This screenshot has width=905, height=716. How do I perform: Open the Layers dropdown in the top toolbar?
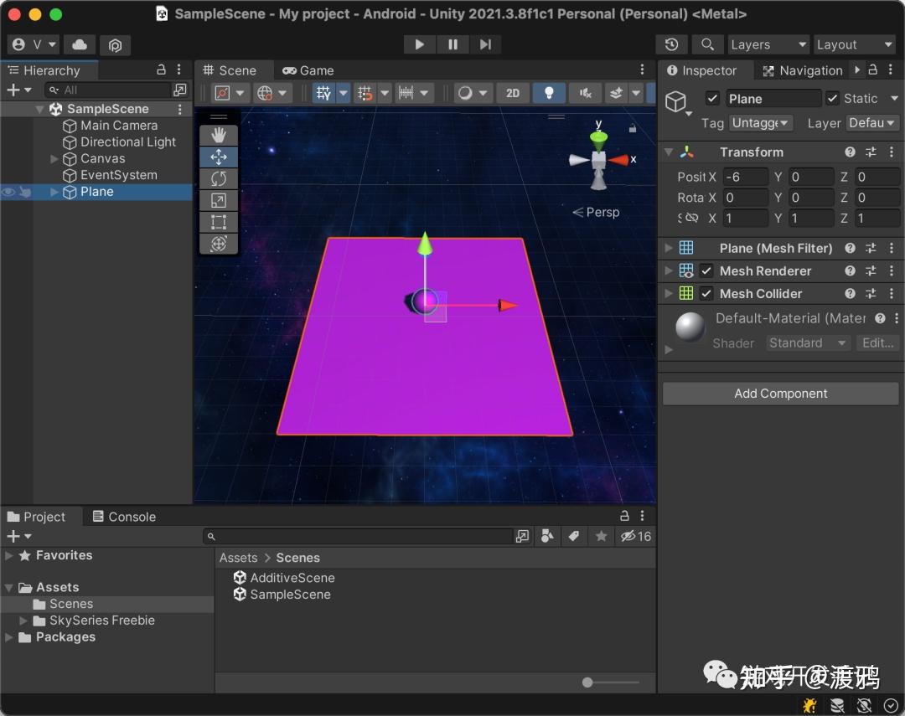(x=768, y=44)
